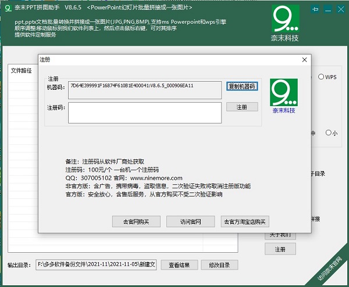Click the 去官网购买 button
This screenshot has height=287, width=349.
click(x=136, y=221)
